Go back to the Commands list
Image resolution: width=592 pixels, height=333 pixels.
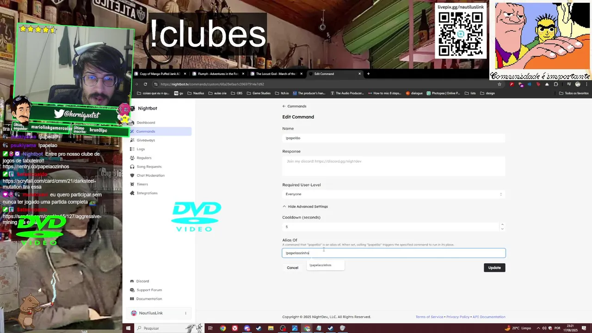pyautogui.click(x=295, y=106)
